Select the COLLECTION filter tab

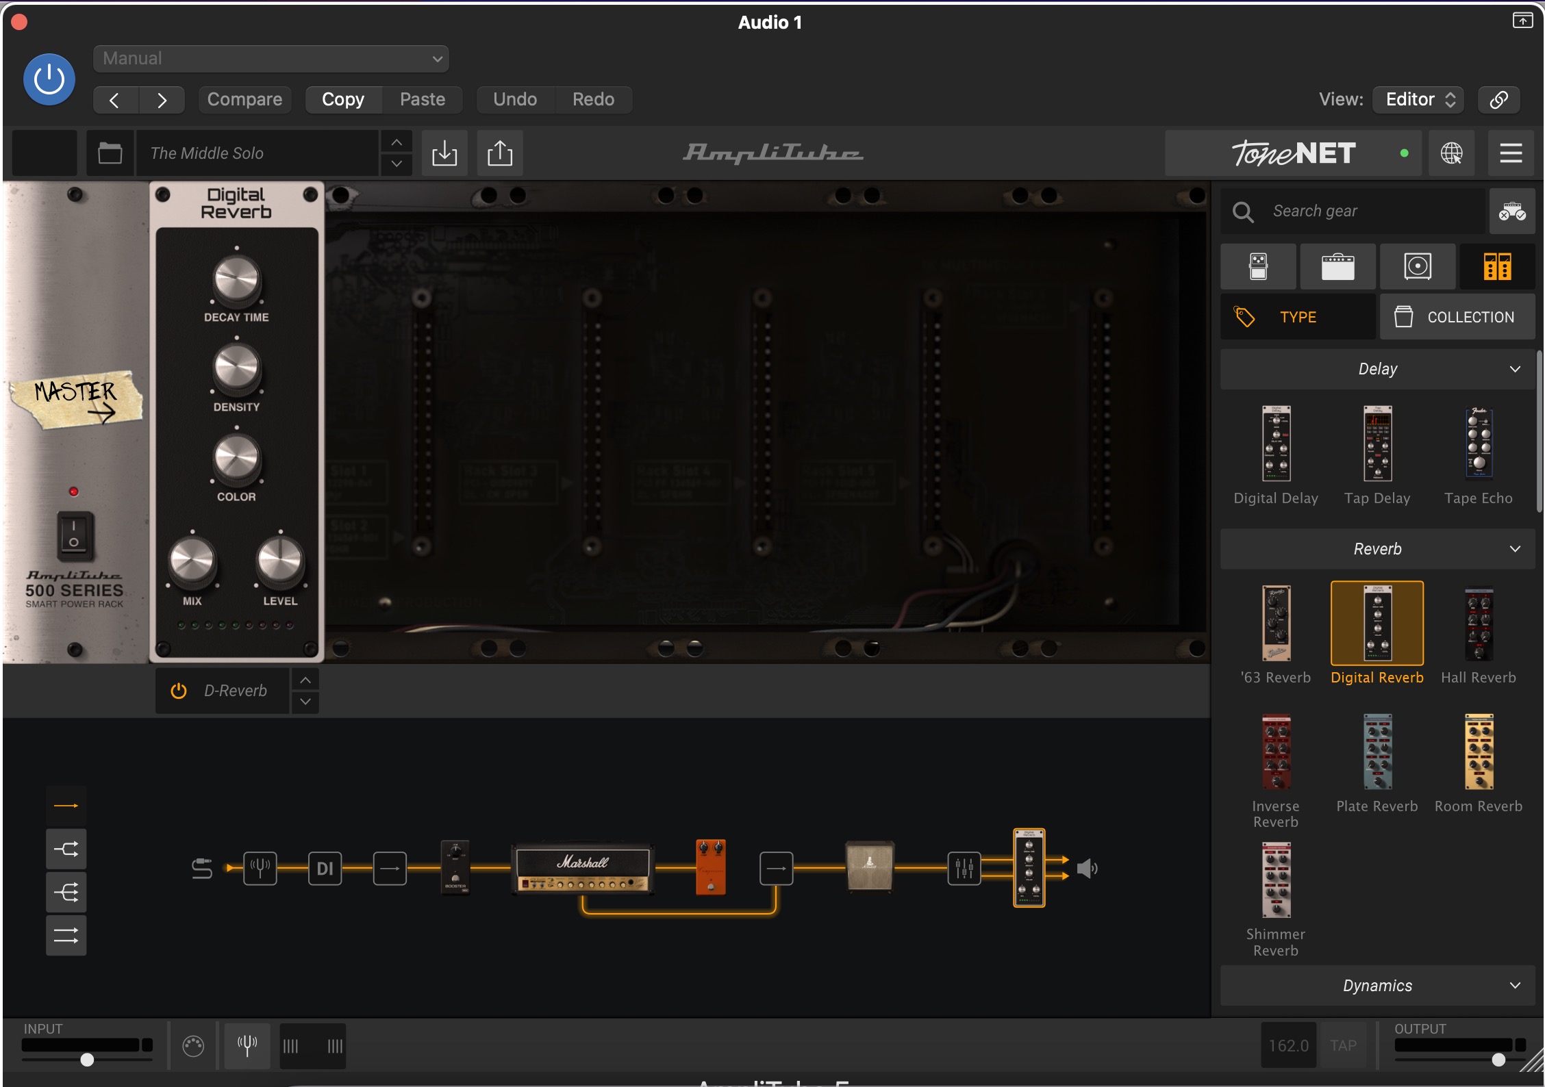[1457, 317]
